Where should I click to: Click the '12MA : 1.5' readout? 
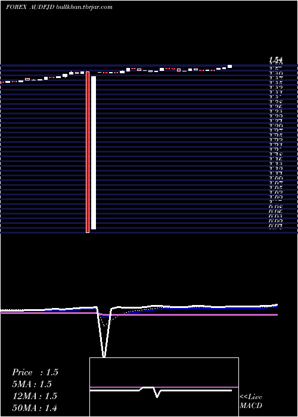[x=35, y=396]
